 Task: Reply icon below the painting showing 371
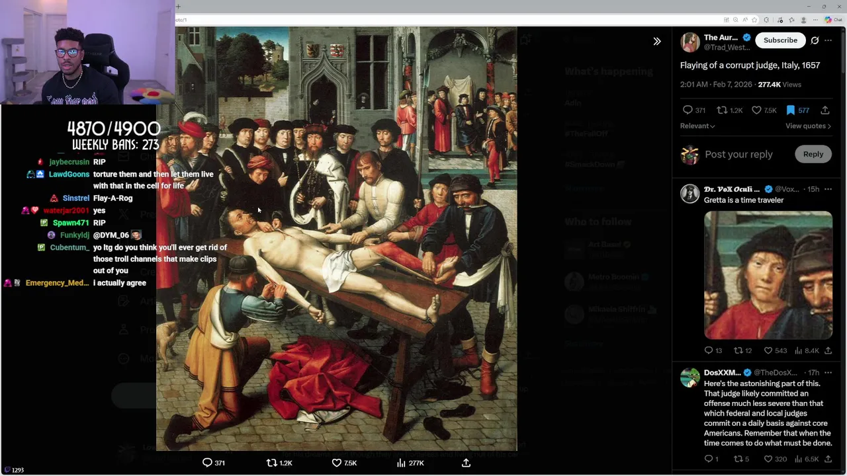pyautogui.click(x=207, y=463)
